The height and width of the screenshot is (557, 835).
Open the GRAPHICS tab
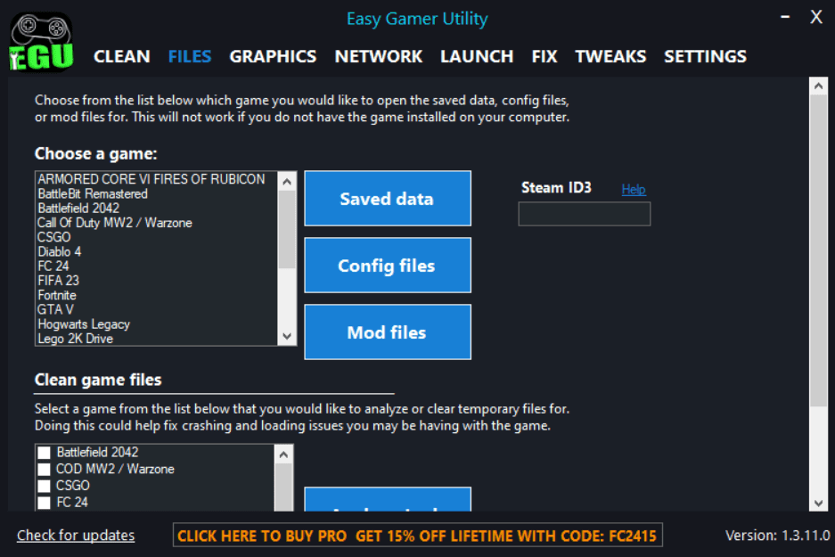tap(273, 56)
